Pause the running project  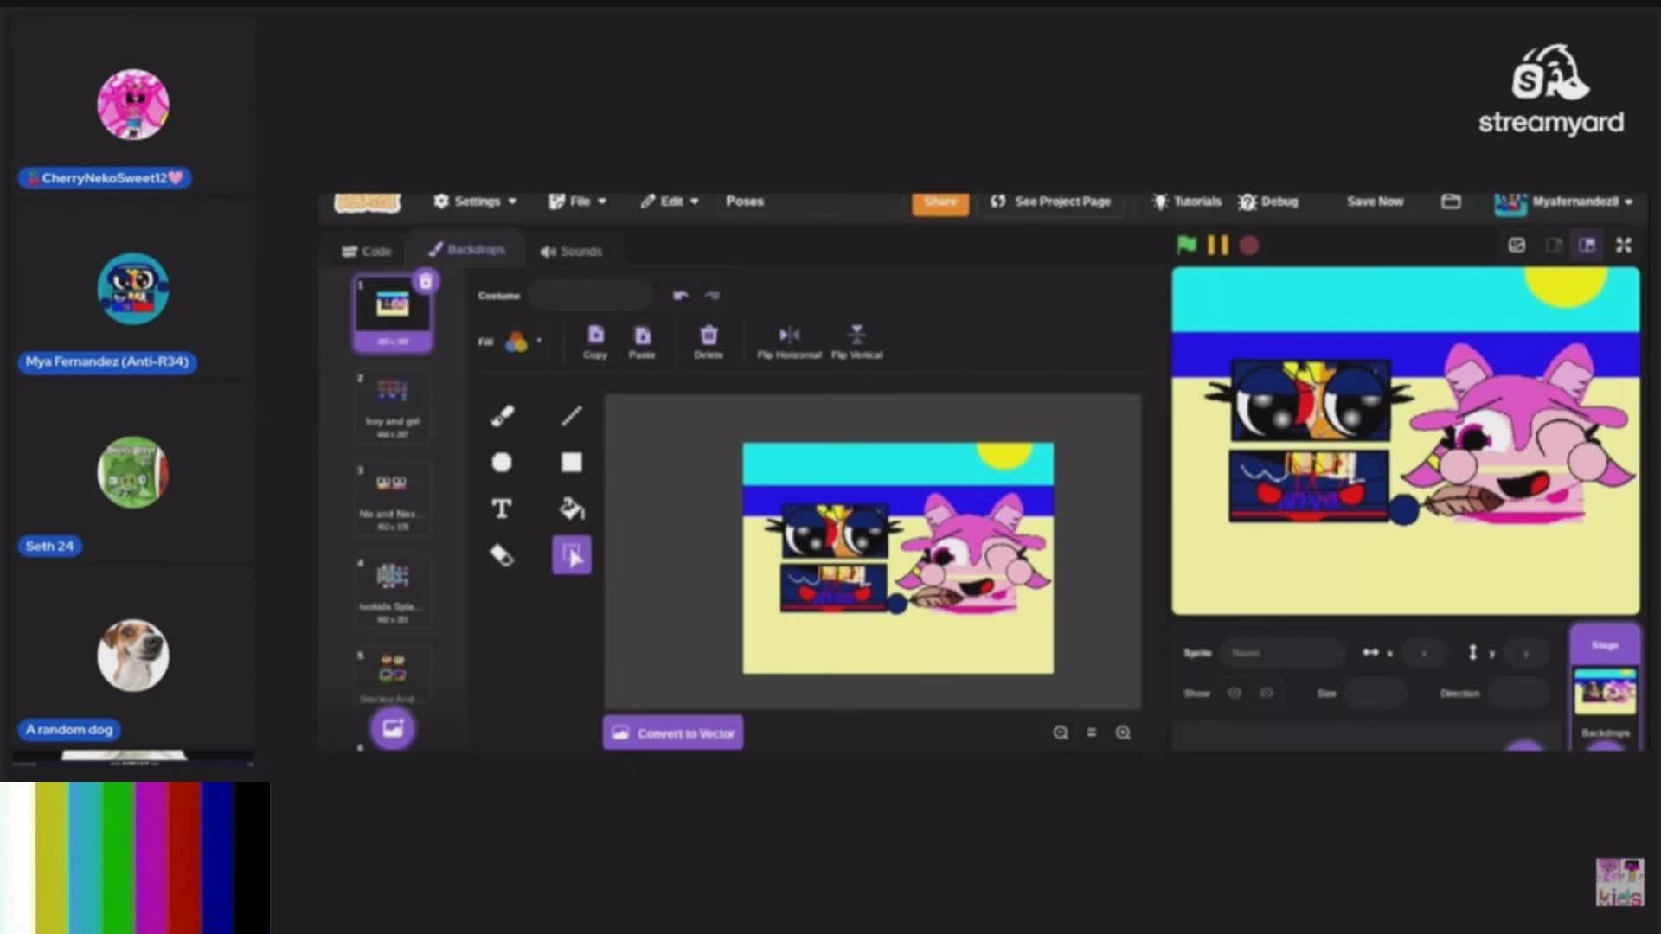tap(1217, 246)
